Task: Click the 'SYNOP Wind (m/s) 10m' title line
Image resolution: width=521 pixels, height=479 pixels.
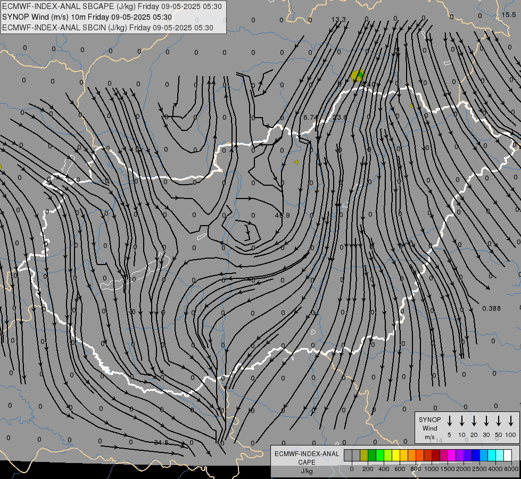Action: coord(87,17)
